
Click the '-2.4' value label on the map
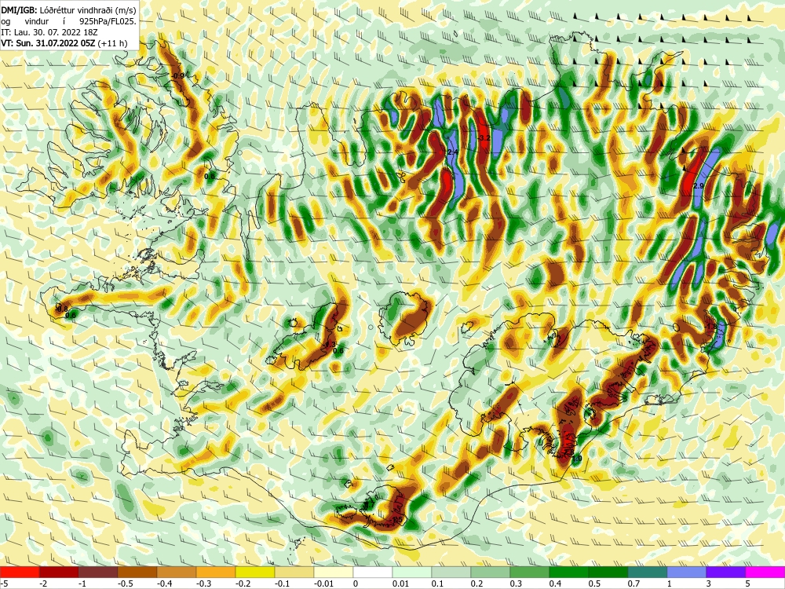click(x=452, y=152)
